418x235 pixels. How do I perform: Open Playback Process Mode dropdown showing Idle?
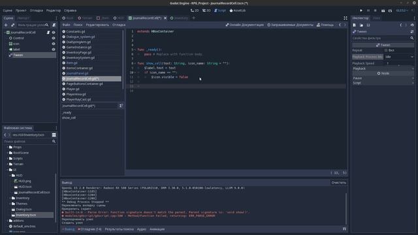pos(399,57)
